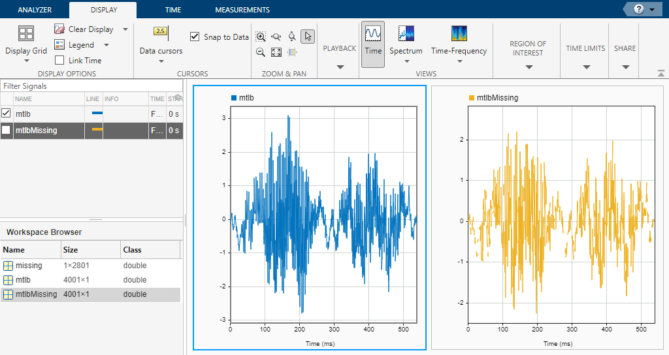Click the Clear Display eraser icon
Screen dimensions: 669x355
[59, 29]
